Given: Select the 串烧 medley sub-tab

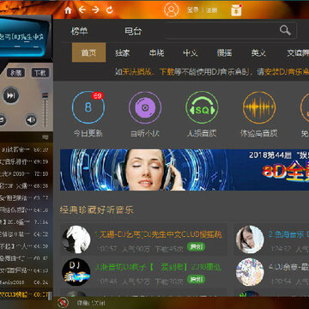Looking at the screenshot, I should [x=156, y=53].
